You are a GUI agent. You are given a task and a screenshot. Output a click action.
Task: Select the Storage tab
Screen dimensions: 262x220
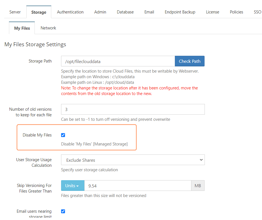39,12
